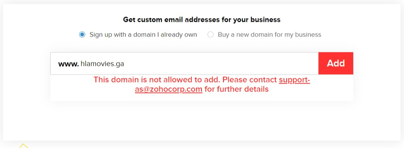Click the "Sign up with a domain I already own" label

coord(143,35)
